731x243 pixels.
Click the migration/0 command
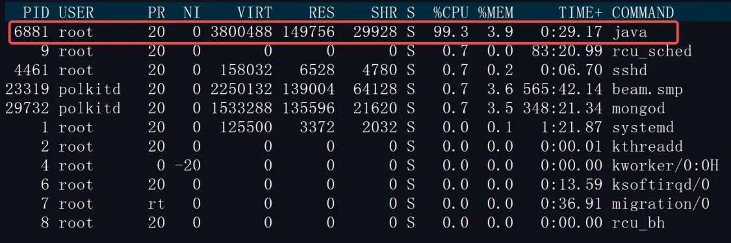tap(661, 204)
